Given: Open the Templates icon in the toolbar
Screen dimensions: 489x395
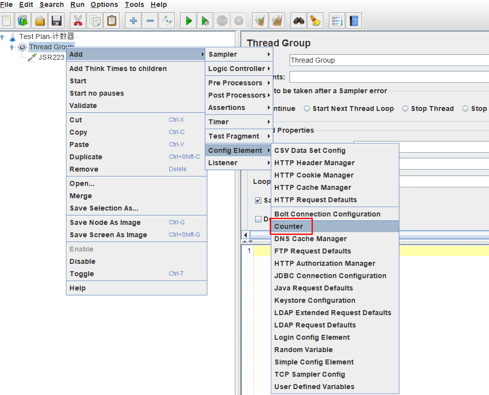Looking at the screenshot, I should [x=23, y=21].
